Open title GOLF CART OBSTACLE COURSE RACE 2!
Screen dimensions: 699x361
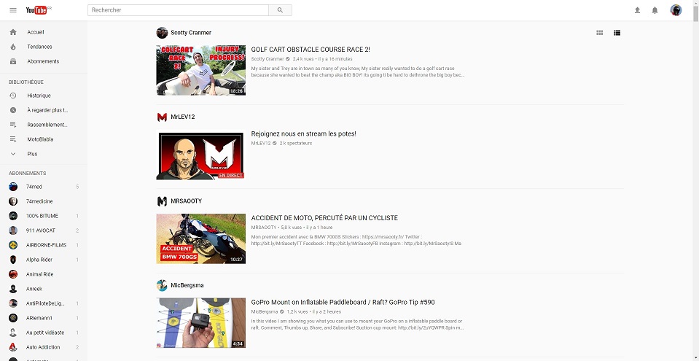pyautogui.click(x=311, y=50)
